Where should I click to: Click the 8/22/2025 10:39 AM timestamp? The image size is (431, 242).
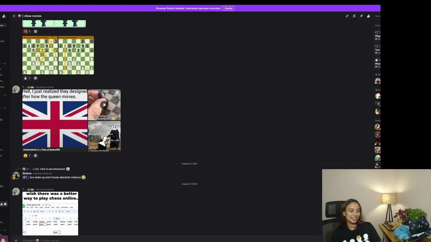click(x=42, y=173)
